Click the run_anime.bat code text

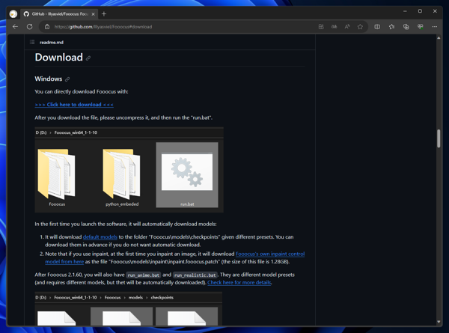coord(144,275)
